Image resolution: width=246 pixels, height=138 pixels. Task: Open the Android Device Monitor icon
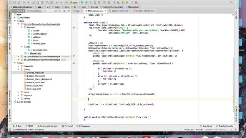point(127,2)
